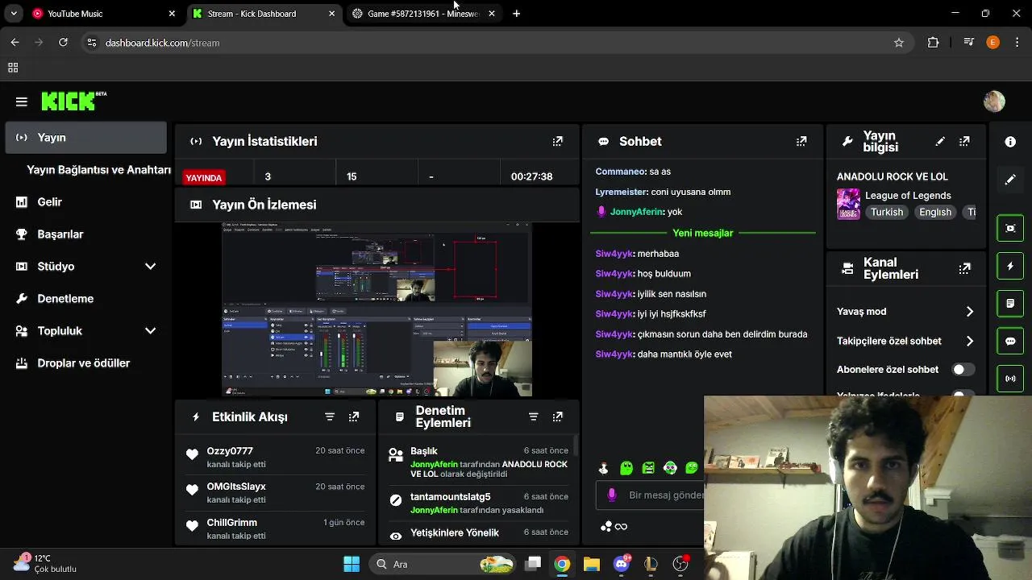Screen dimensions: 1032x580
Task: Click the Yeni mesajlar divider label
Action: (703, 233)
